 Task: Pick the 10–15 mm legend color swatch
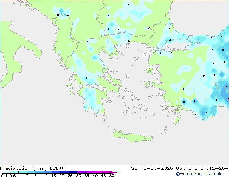pos(48,172)
